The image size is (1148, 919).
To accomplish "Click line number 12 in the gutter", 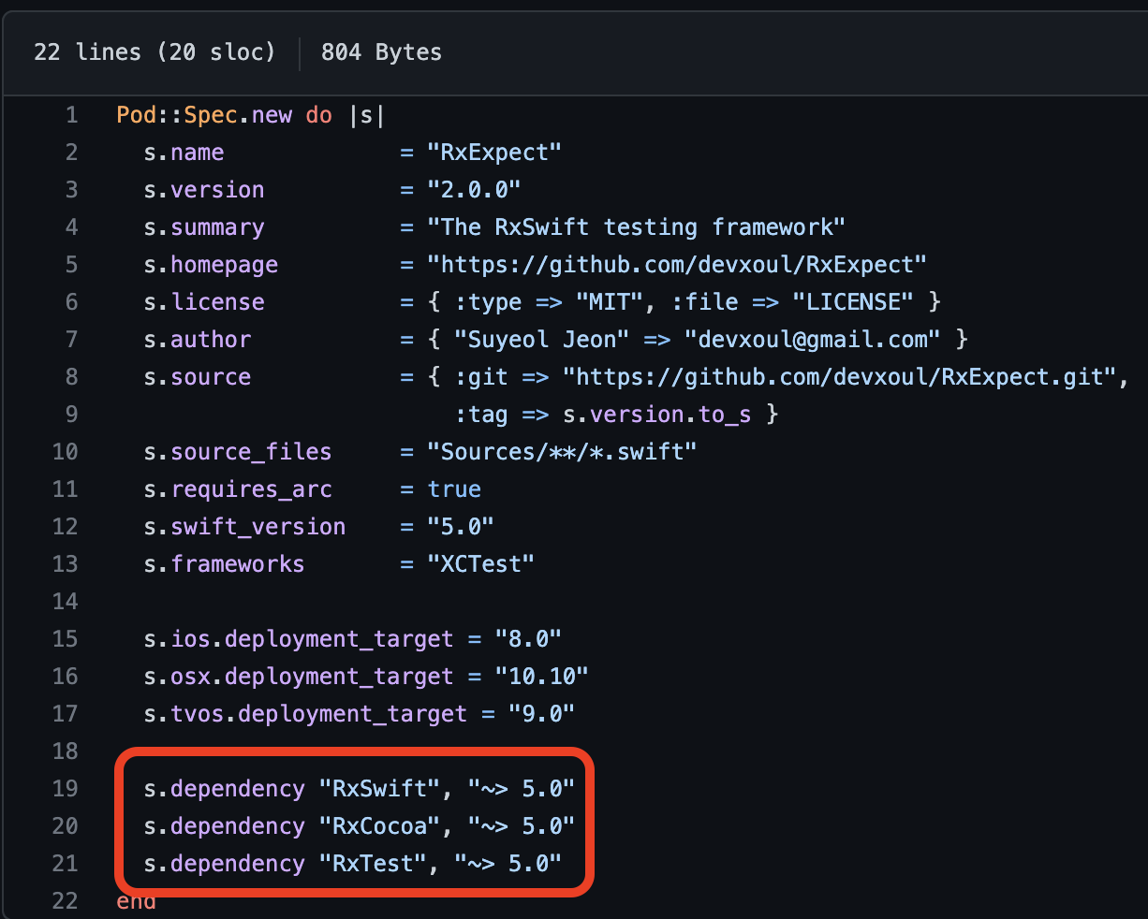I will click(65, 527).
